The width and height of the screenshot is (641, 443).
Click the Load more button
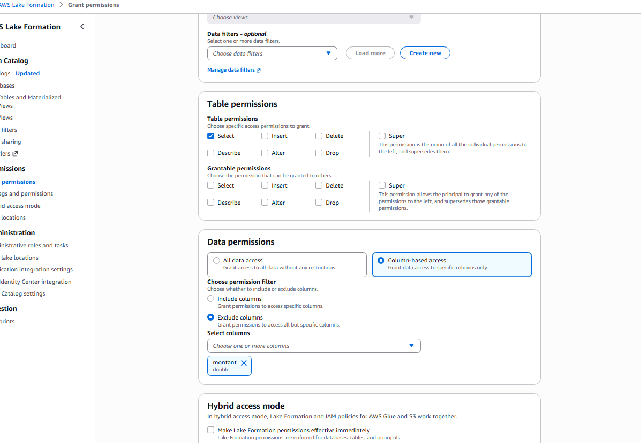point(370,53)
